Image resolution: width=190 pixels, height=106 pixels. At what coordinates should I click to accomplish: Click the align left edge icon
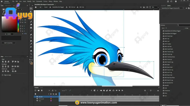click(x=3, y=62)
